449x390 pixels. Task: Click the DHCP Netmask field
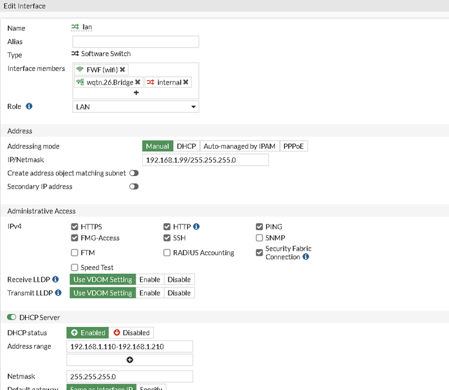click(x=130, y=376)
